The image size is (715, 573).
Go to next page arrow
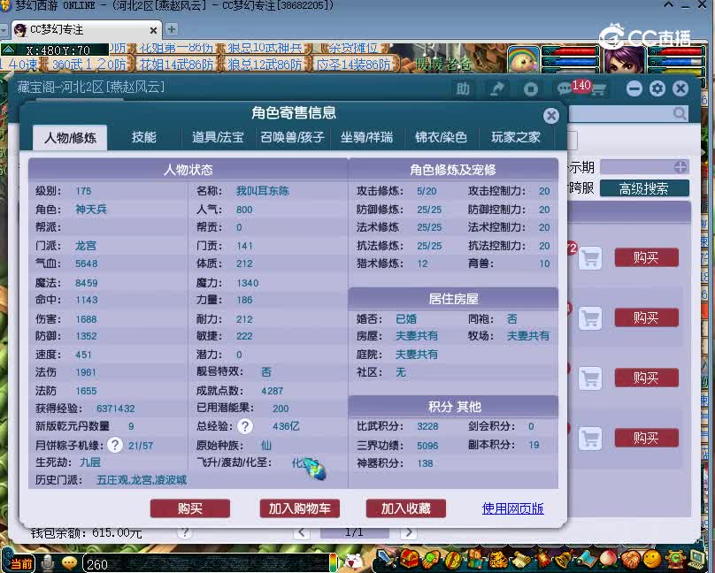coord(409,532)
